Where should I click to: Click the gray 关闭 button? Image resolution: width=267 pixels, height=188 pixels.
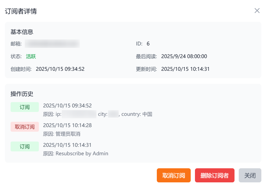[250, 175]
